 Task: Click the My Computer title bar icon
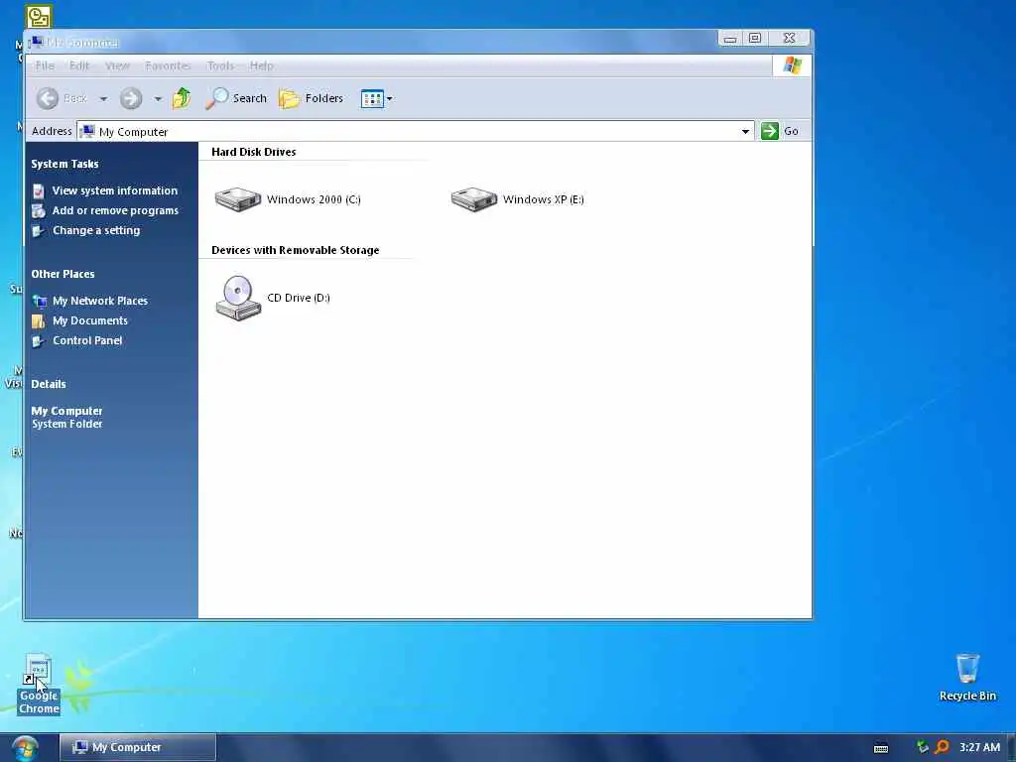[x=37, y=43]
